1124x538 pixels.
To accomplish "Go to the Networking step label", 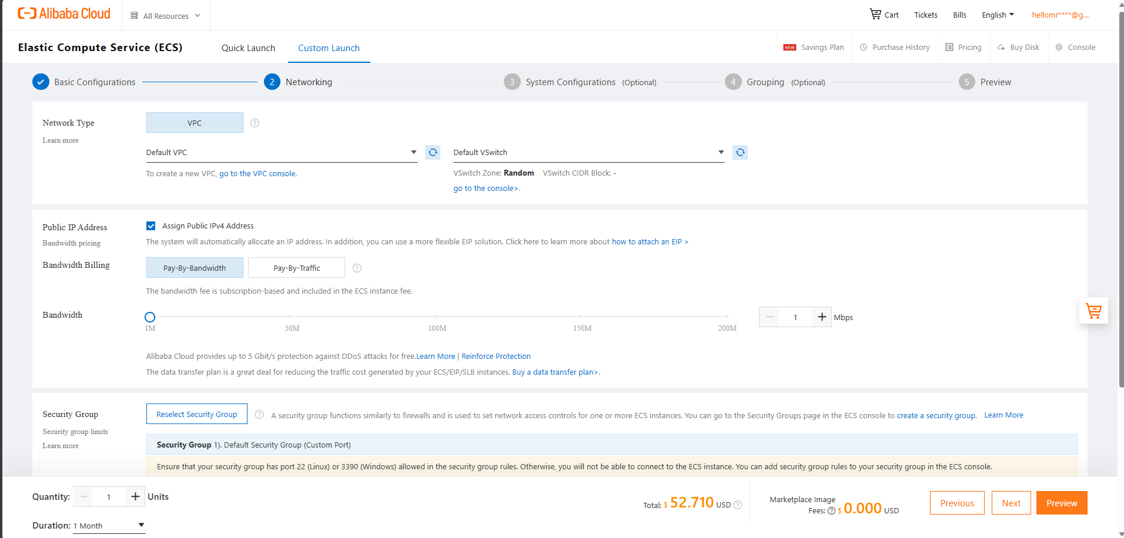I will pyautogui.click(x=309, y=82).
